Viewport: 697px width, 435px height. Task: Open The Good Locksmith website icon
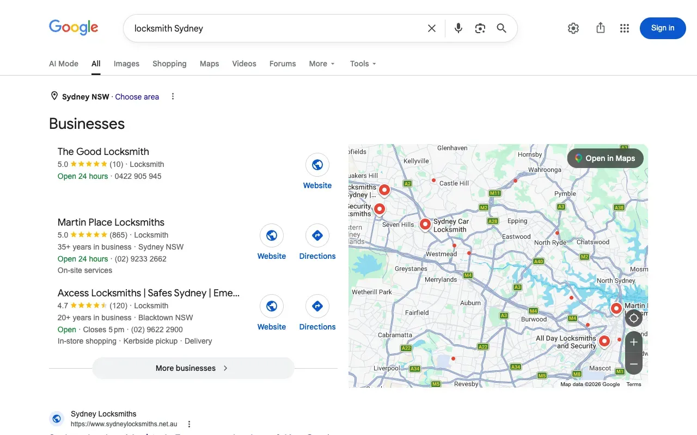pos(317,164)
